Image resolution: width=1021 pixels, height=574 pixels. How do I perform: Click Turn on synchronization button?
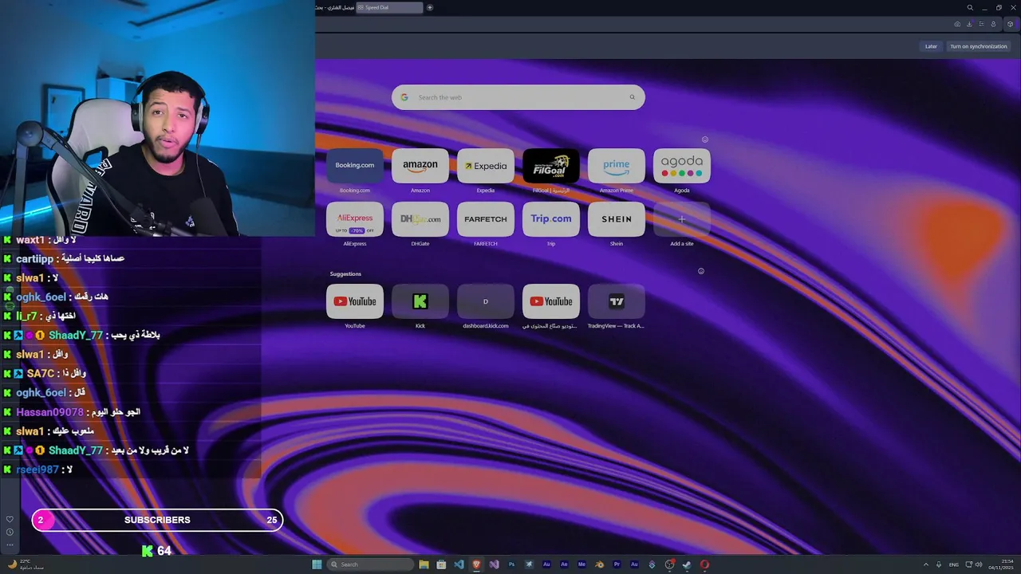(979, 46)
